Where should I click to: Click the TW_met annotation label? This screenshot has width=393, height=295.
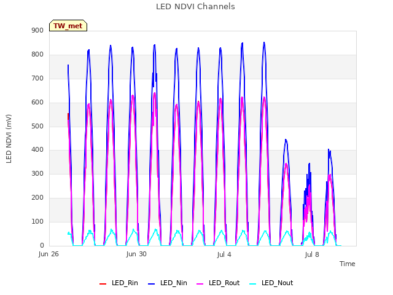[x=68, y=26]
